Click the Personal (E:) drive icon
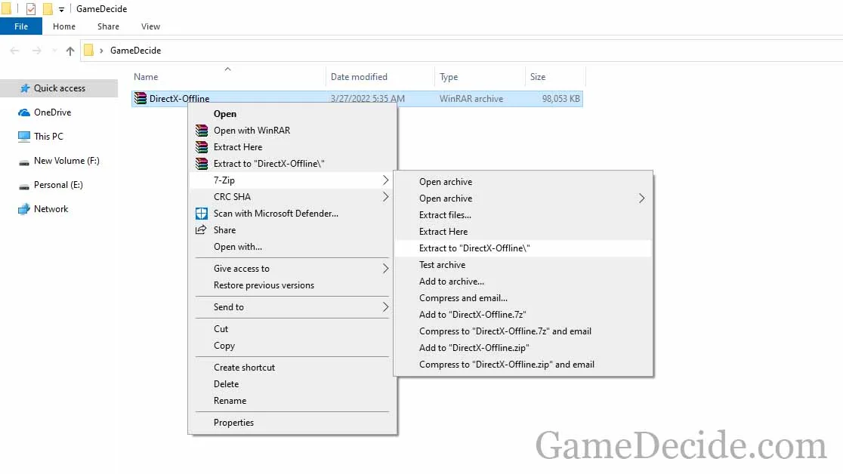The width and height of the screenshot is (843, 474). [24, 186]
